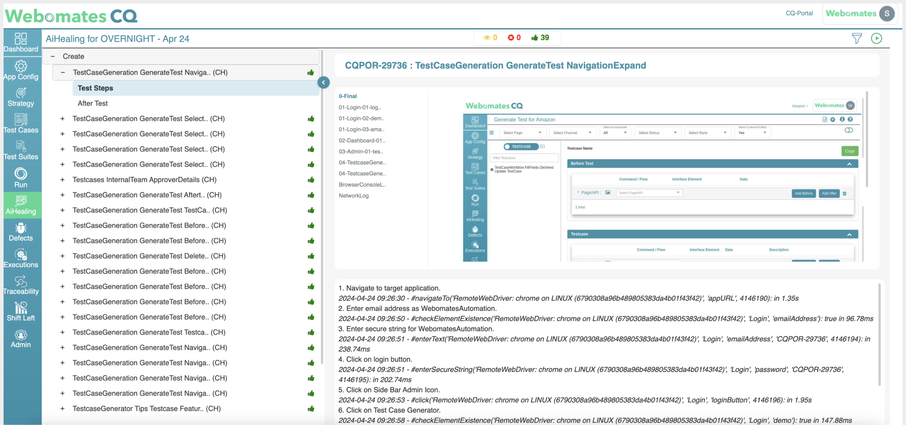This screenshot has width=906, height=425.
Task: Open Shift Left section
Action: [21, 312]
